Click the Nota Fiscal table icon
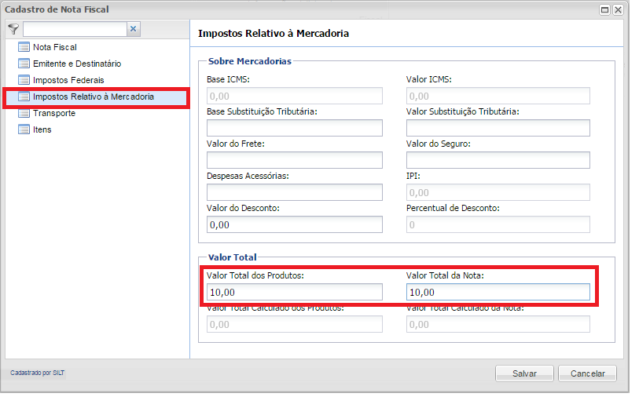Image resolution: width=639 pixels, height=397 pixels. (x=24, y=47)
